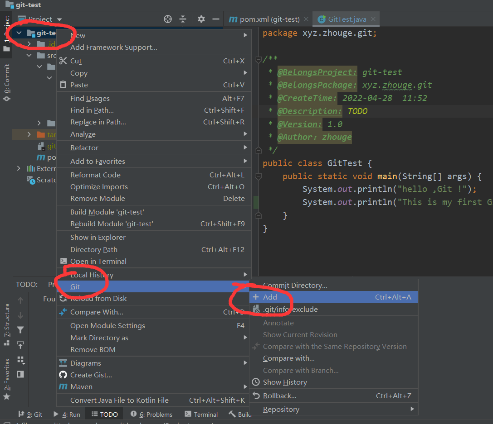Open the Commit tool window
This screenshot has height=424, width=493.
tap(7, 82)
